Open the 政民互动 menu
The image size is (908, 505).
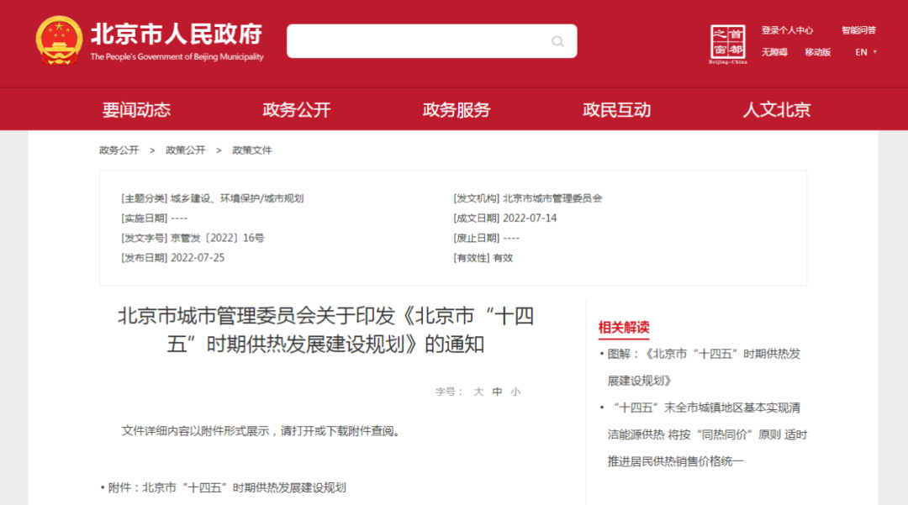coord(616,109)
